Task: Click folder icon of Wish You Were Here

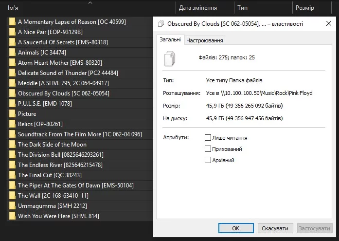Action: pos(12,216)
